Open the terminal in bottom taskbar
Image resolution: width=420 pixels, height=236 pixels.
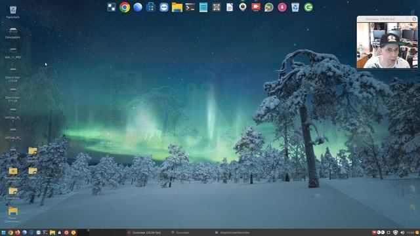pos(45,233)
